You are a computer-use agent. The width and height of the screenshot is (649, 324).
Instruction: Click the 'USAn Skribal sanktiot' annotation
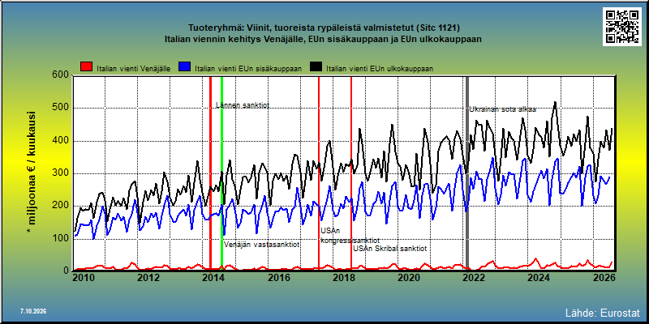389,249
